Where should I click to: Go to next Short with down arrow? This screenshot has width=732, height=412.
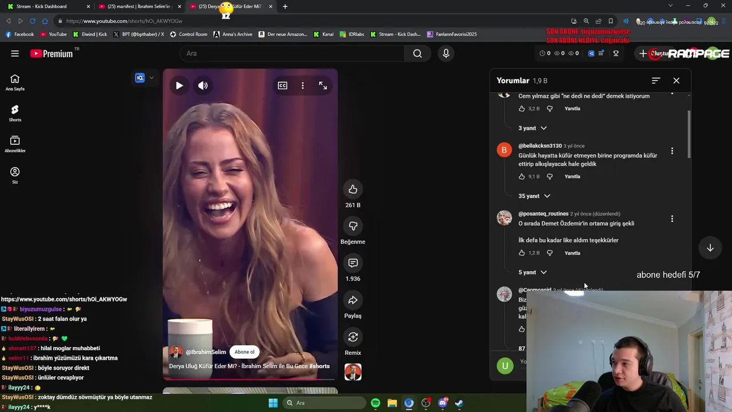coord(710,248)
